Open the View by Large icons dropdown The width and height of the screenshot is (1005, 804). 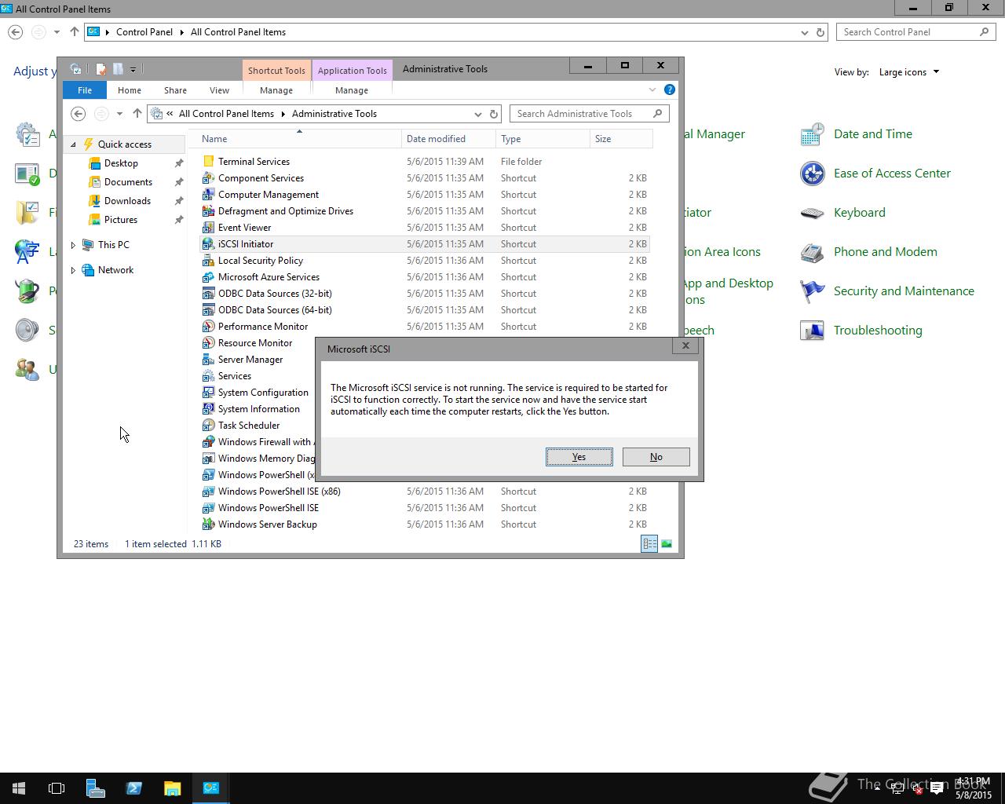(x=909, y=72)
